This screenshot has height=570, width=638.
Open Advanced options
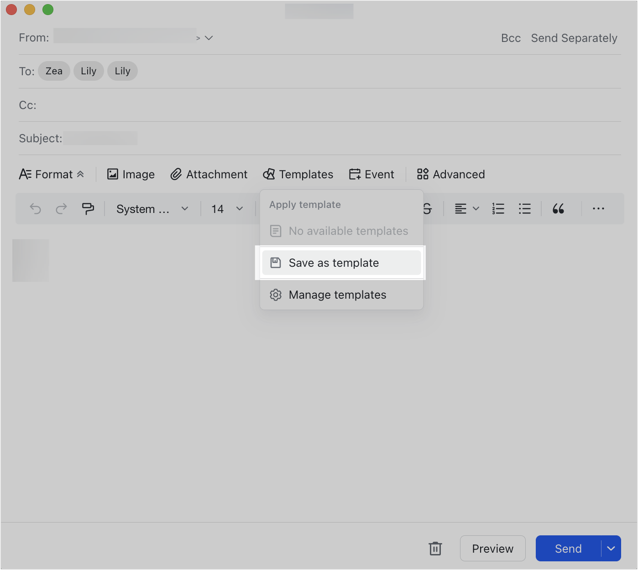click(451, 175)
